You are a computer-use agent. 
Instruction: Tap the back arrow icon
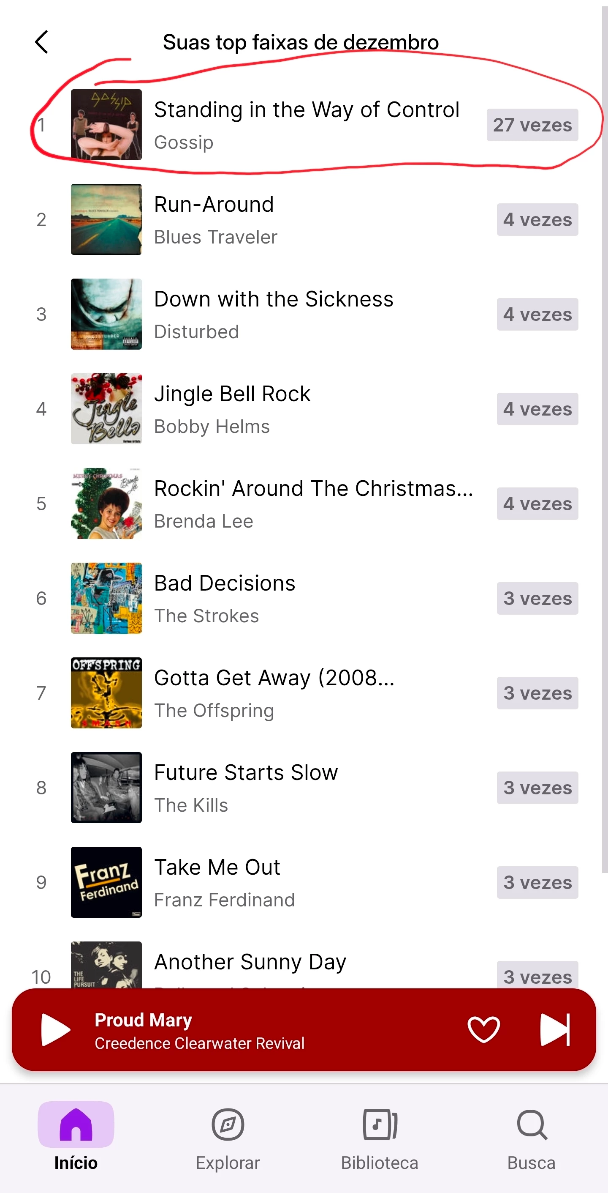pyautogui.click(x=42, y=42)
